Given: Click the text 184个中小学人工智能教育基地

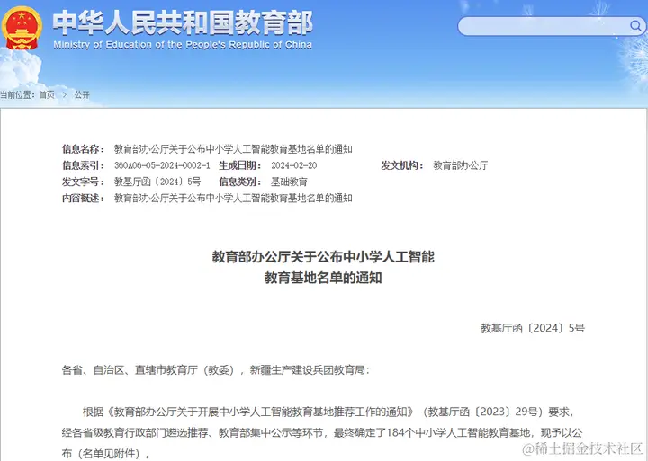Looking at the screenshot, I should [458, 432].
